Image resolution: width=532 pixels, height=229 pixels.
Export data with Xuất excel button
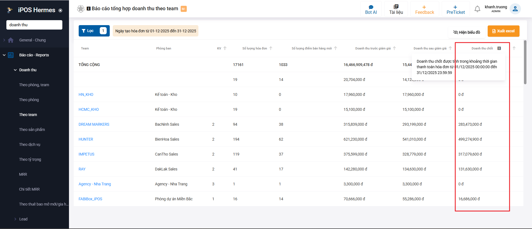[503, 31]
